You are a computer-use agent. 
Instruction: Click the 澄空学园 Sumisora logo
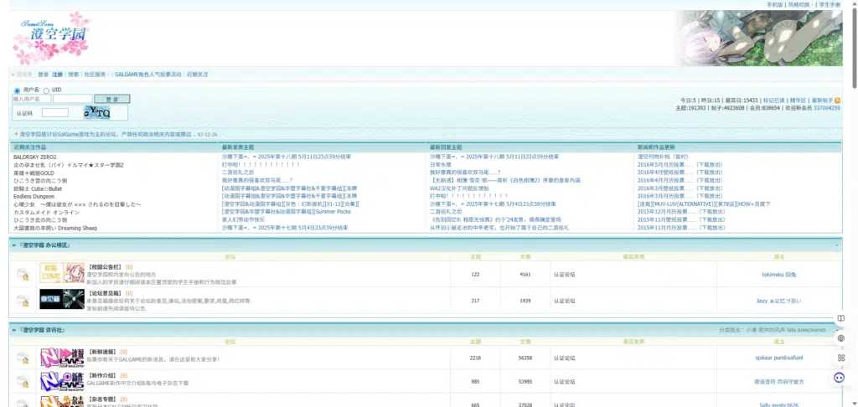pos(51,34)
